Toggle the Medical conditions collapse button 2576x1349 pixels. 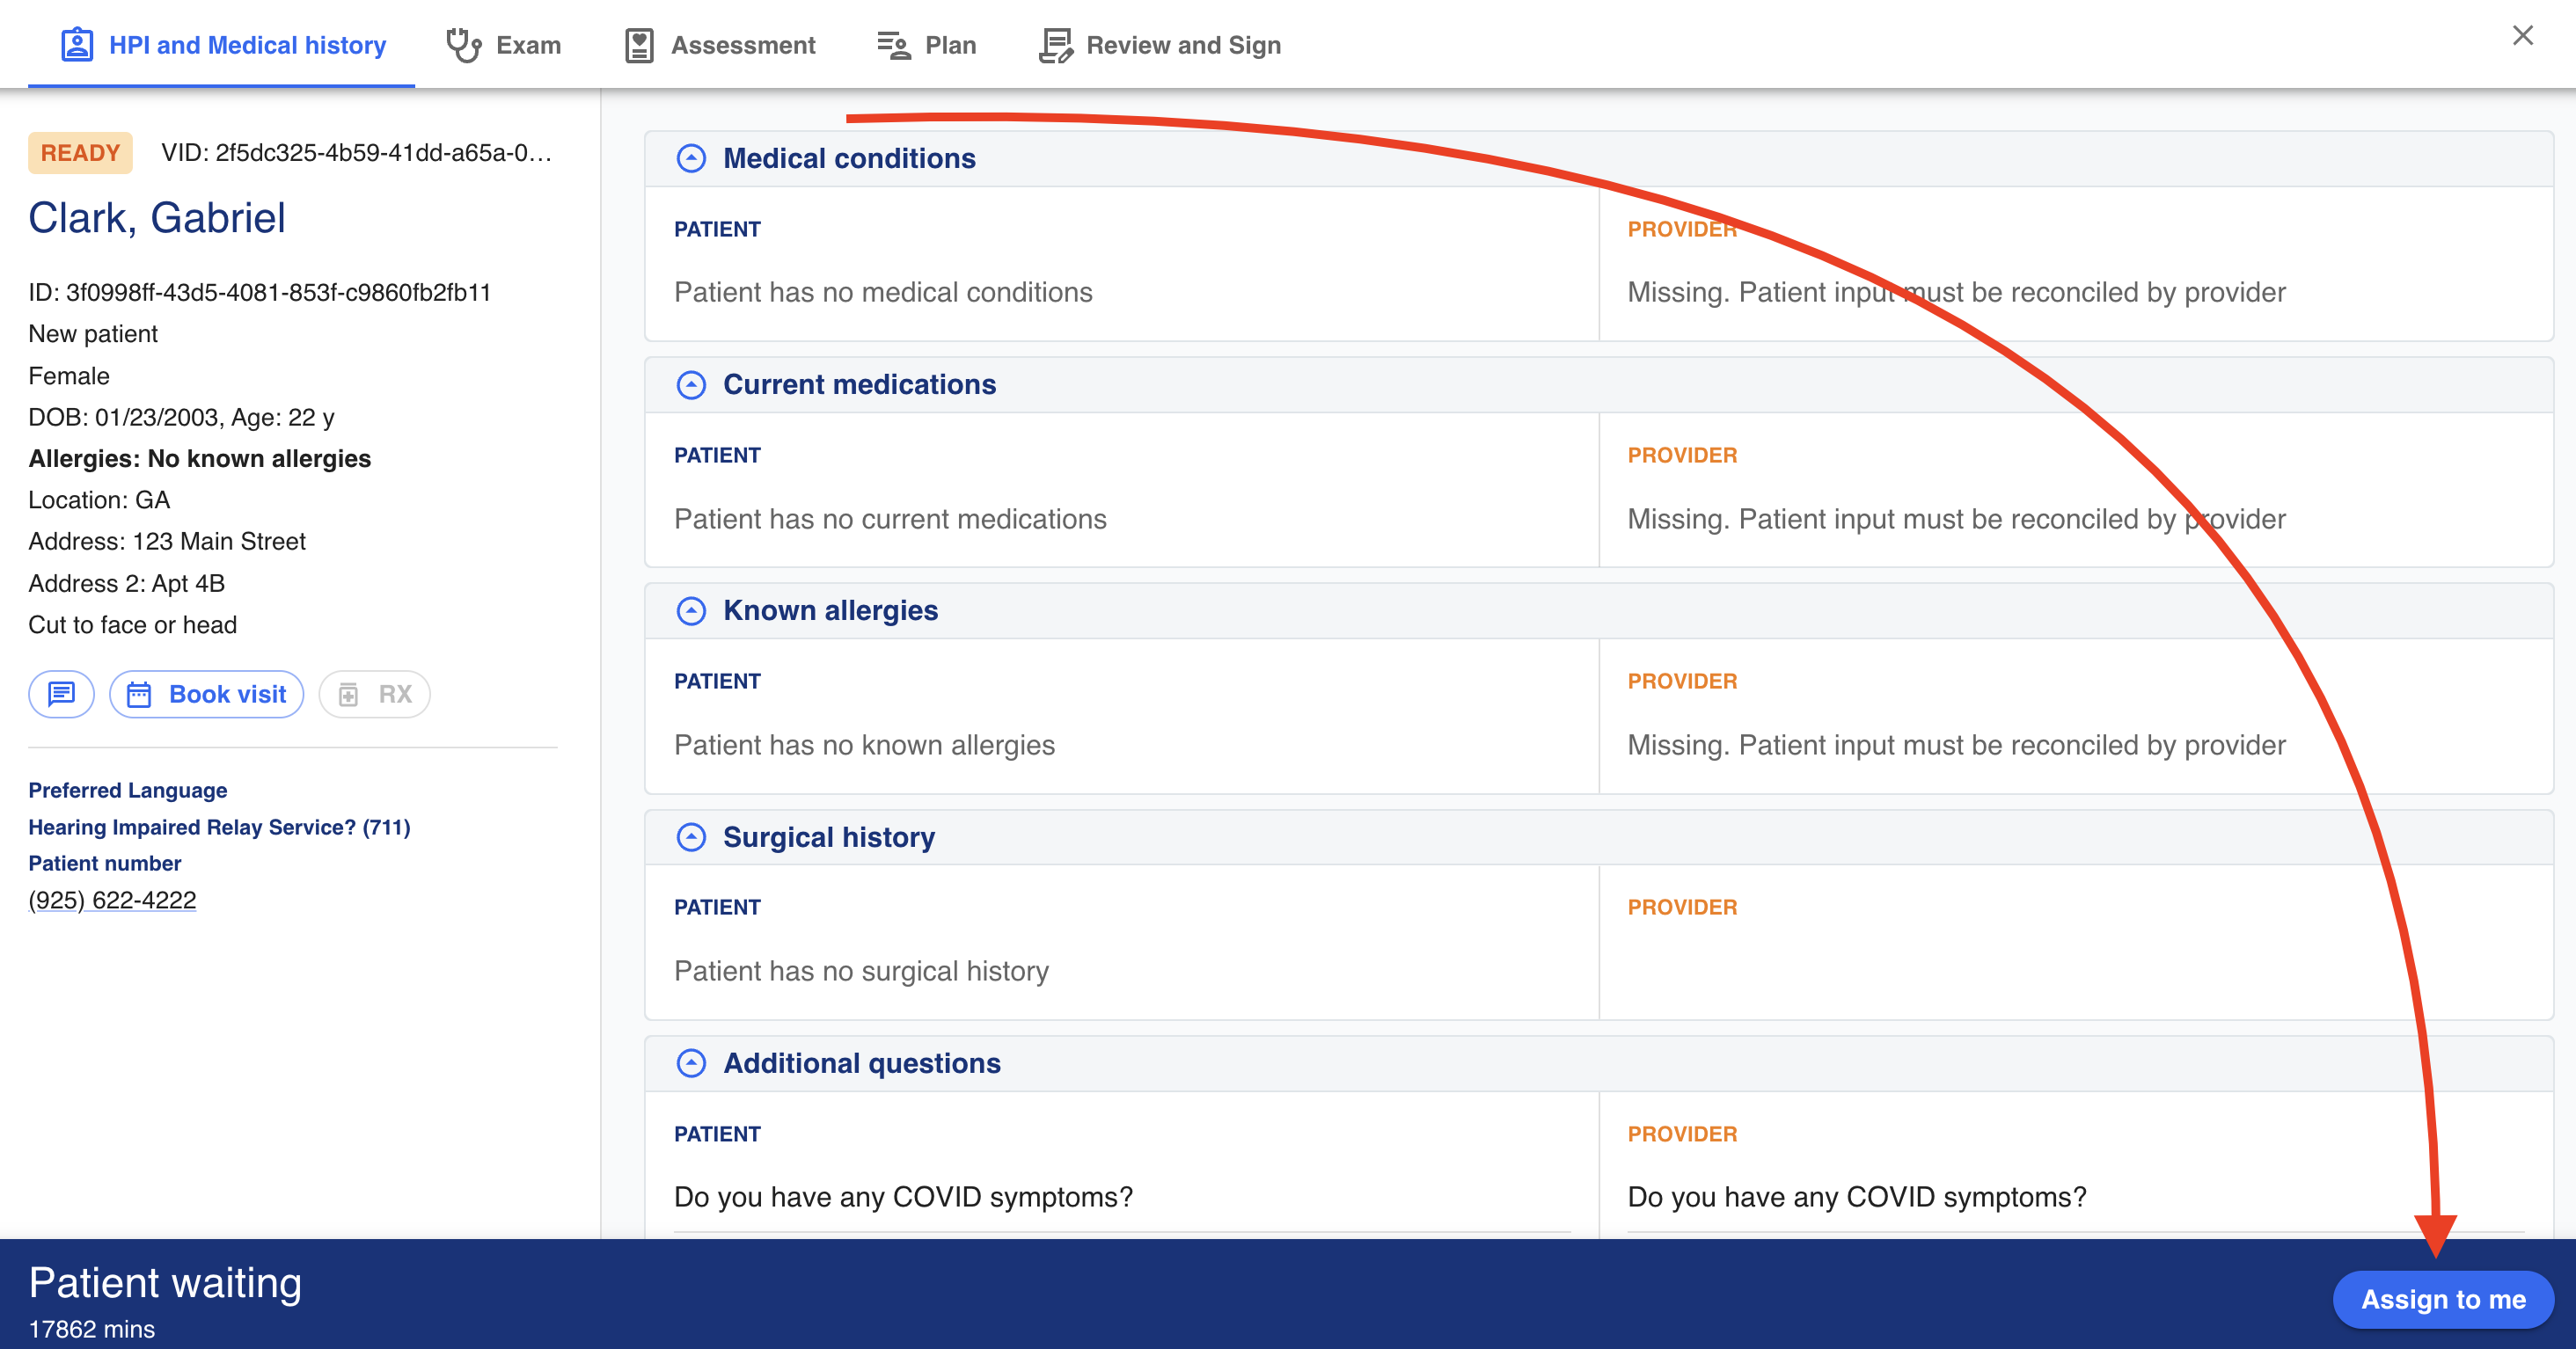(692, 157)
